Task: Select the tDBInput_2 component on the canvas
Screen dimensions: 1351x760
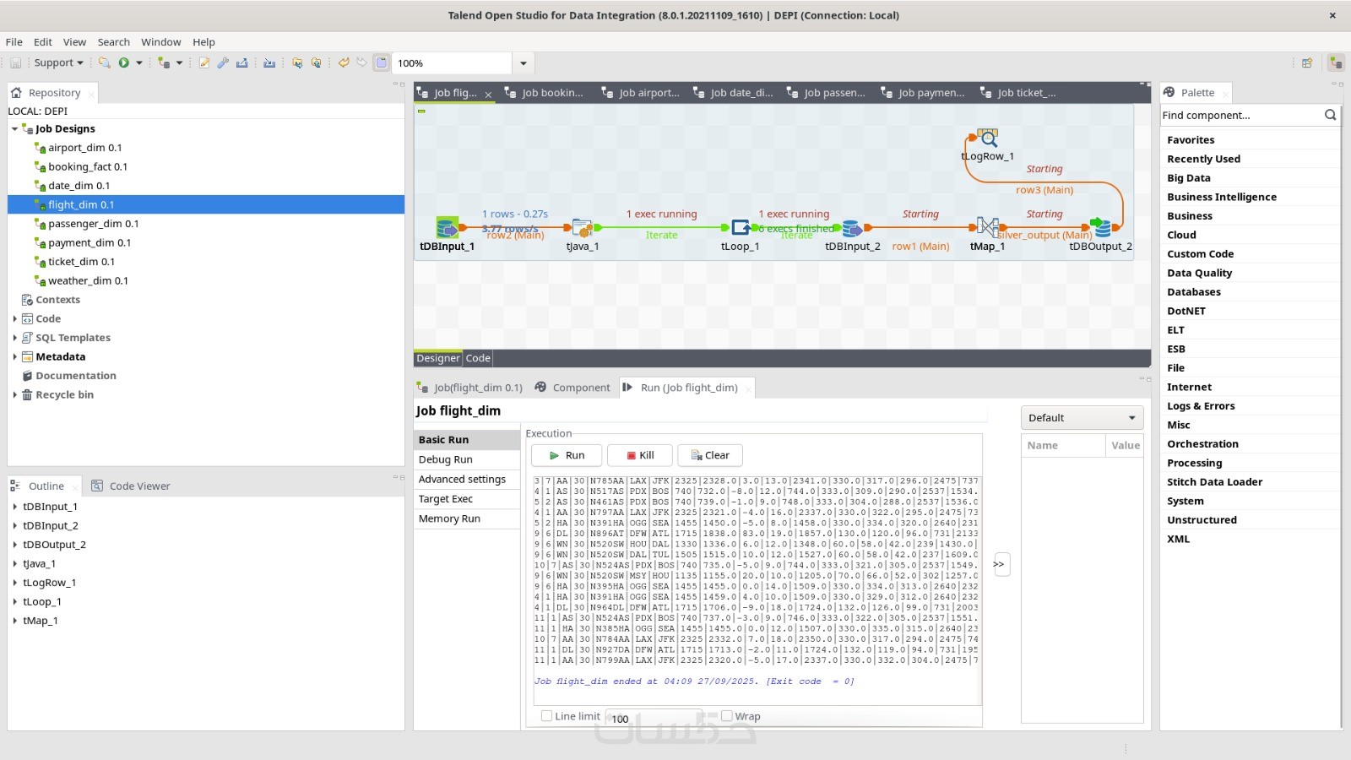Action: pyautogui.click(x=852, y=227)
